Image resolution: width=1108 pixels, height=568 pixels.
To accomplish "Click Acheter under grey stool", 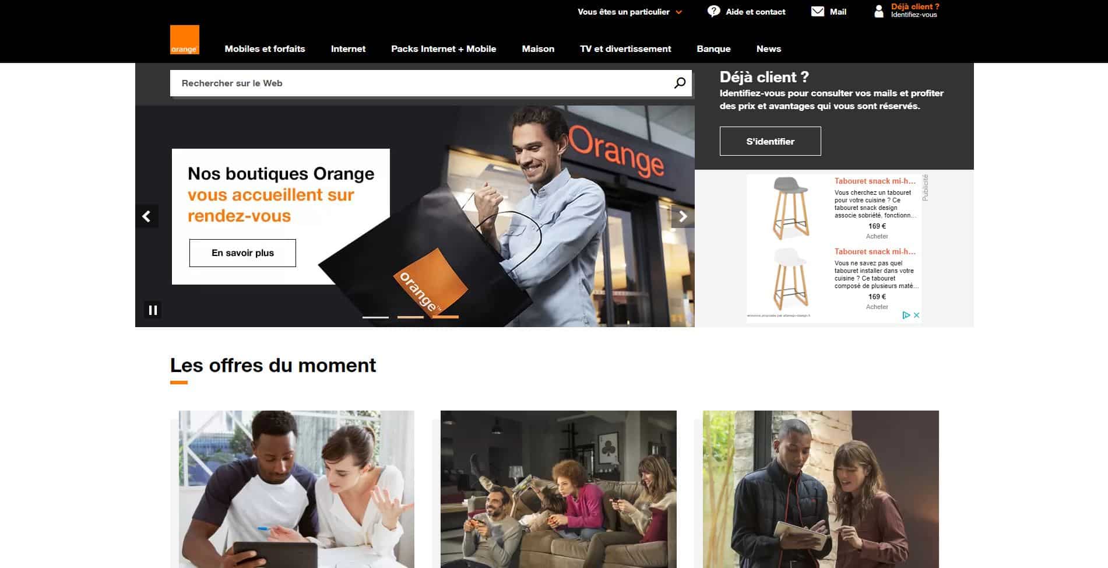I will pos(877,236).
